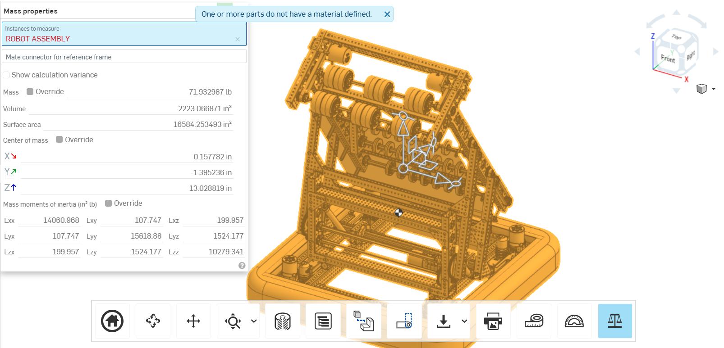Dismiss the material not defined notification
724x348 pixels.
tap(387, 14)
